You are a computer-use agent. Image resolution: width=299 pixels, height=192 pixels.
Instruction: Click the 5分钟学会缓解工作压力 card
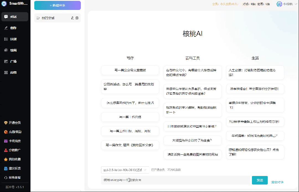pyautogui.click(x=255, y=122)
